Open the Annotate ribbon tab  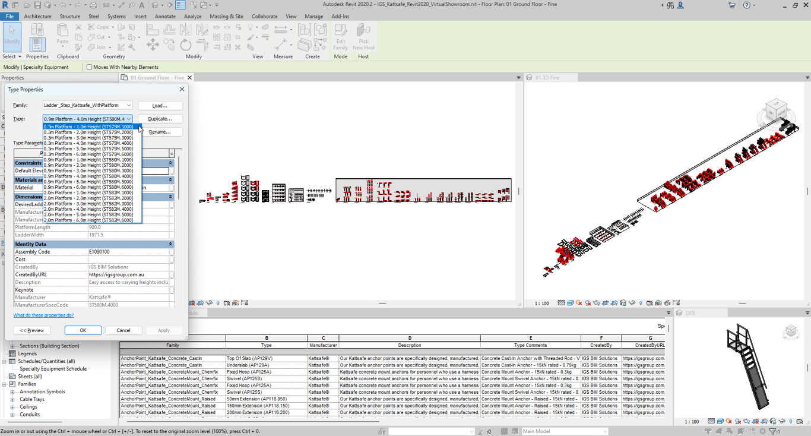click(x=165, y=17)
